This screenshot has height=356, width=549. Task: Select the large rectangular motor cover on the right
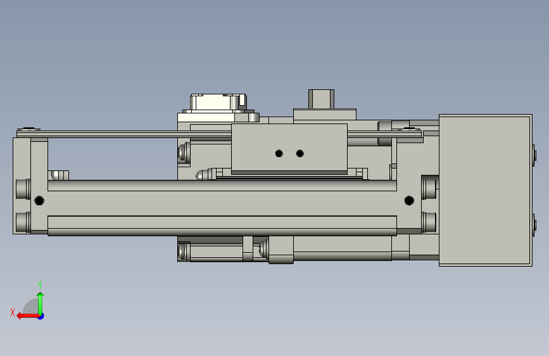(486, 190)
